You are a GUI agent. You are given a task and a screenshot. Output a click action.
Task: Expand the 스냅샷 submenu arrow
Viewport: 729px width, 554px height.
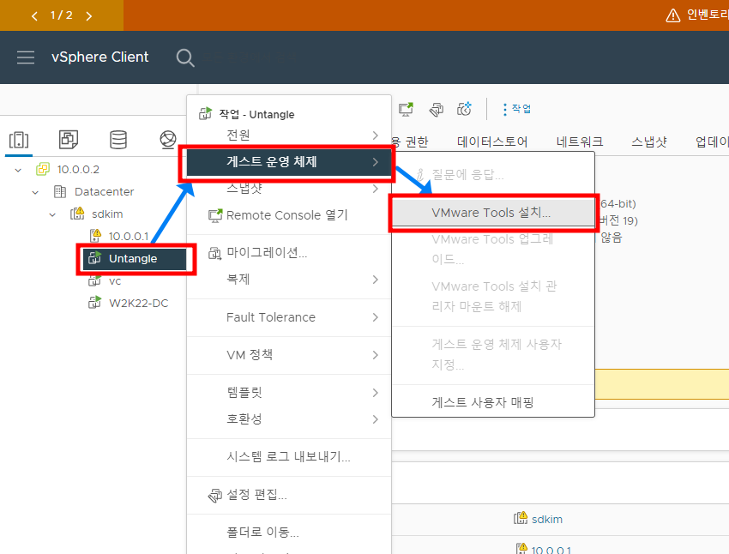pos(375,190)
